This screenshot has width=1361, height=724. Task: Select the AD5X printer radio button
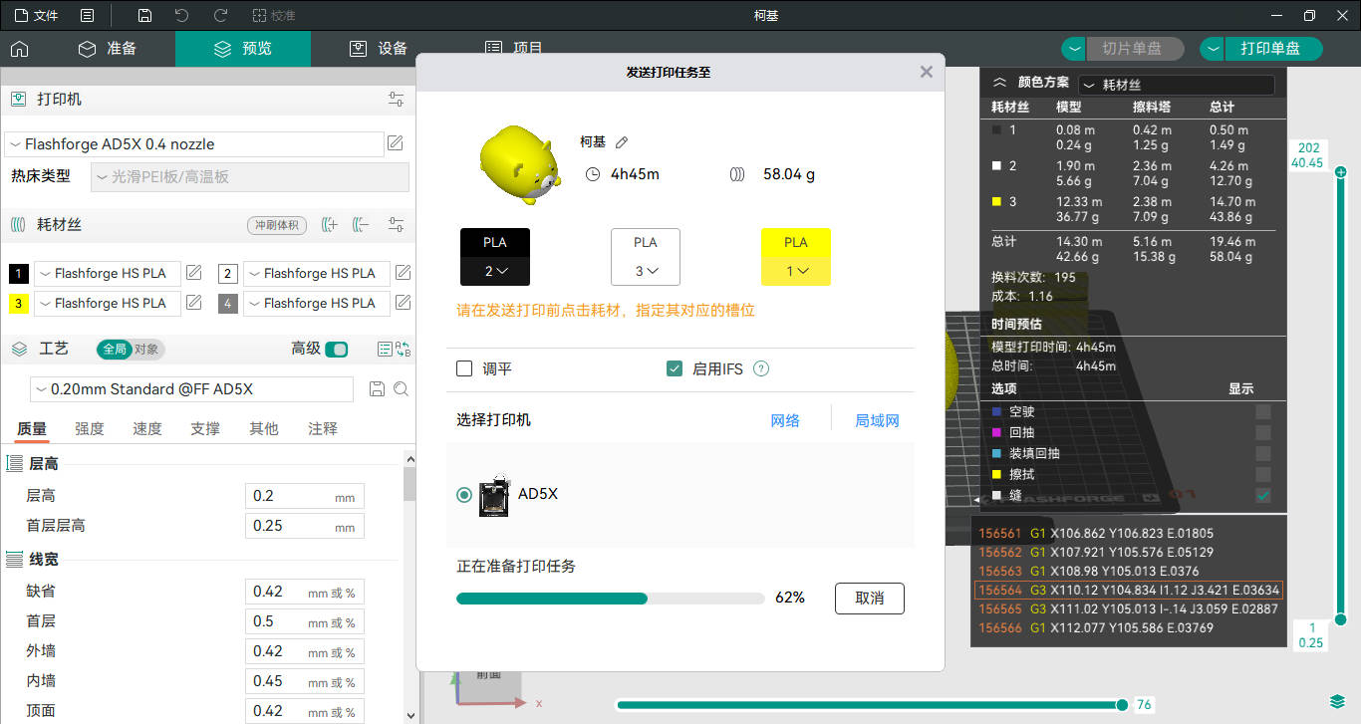coord(464,495)
